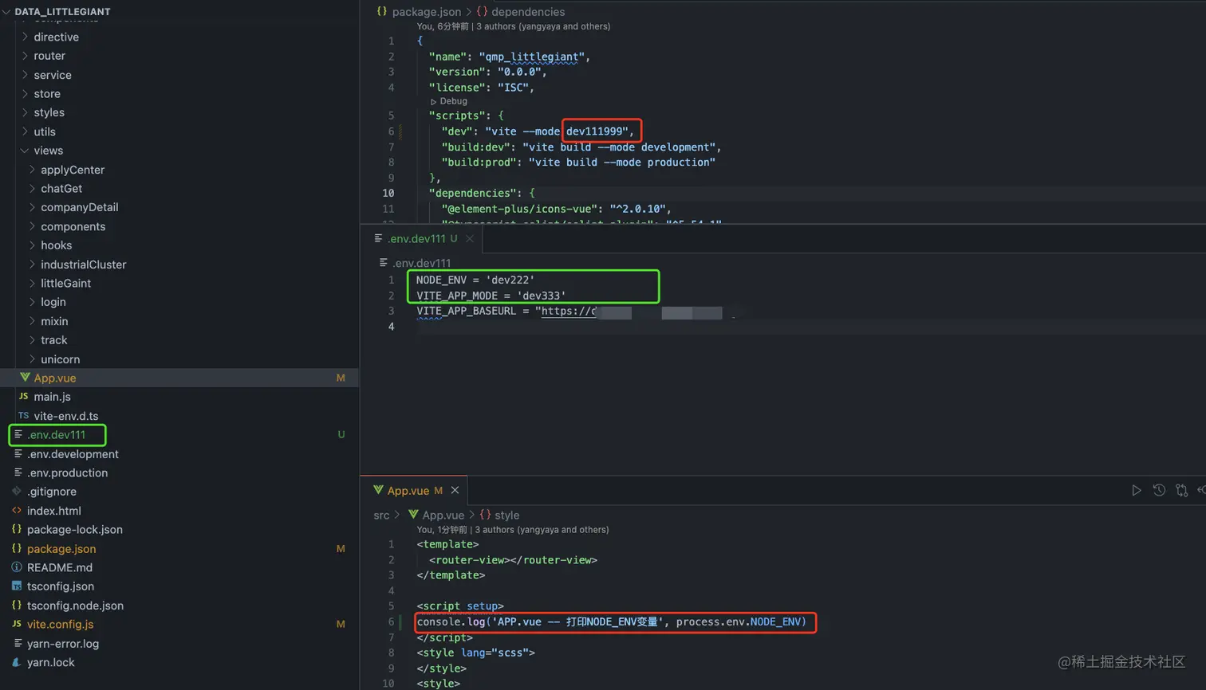The height and width of the screenshot is (690, 1206).
Task: Click the "build:dev" script line in package.json
Action: [x=581, y=147]
